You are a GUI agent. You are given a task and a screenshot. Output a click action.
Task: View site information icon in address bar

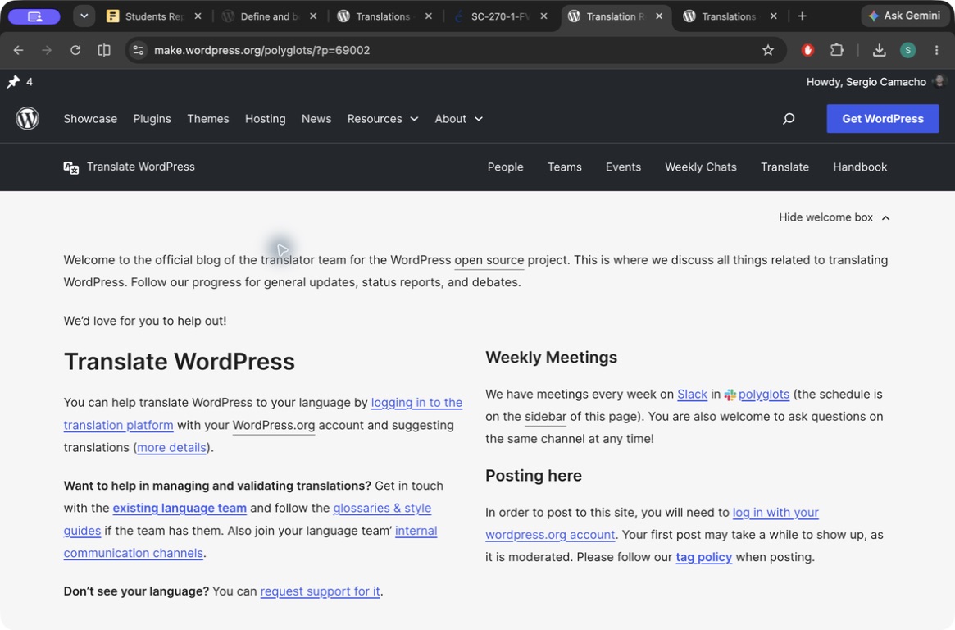click(139, 50)
